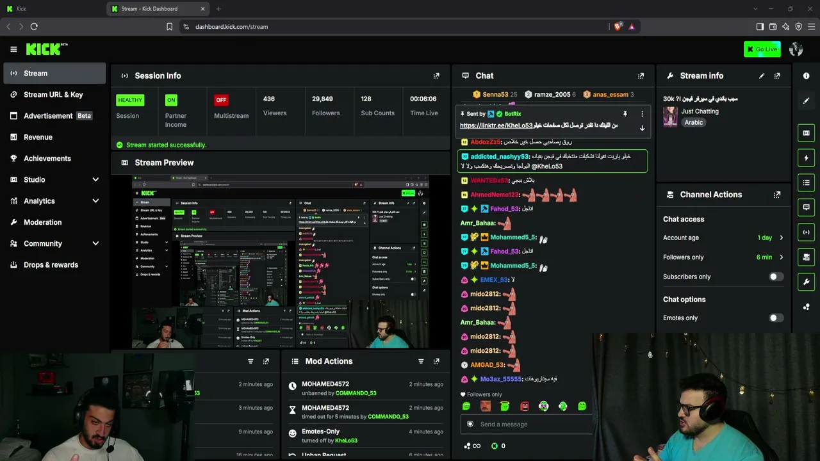Edit stream info with the pencil icon in the Stream info header

click(762, 76)
